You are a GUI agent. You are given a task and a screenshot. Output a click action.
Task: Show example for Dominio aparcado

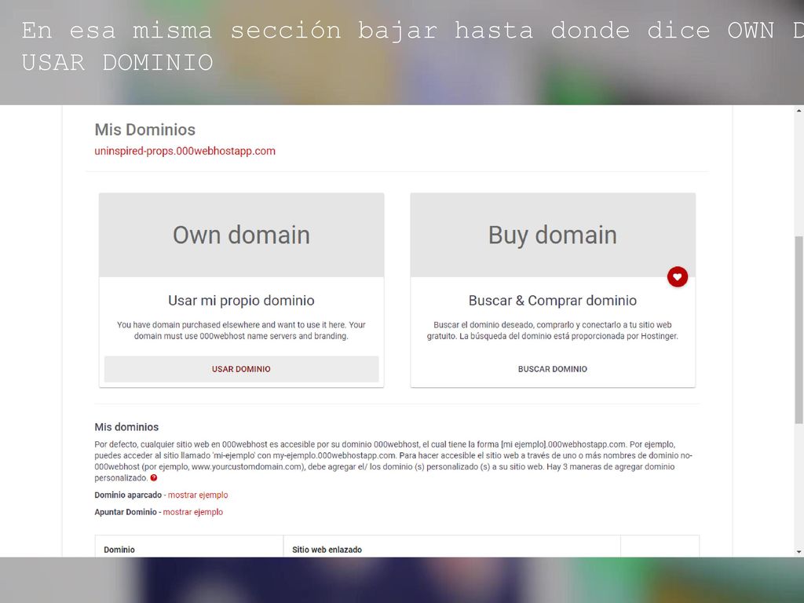198,495
